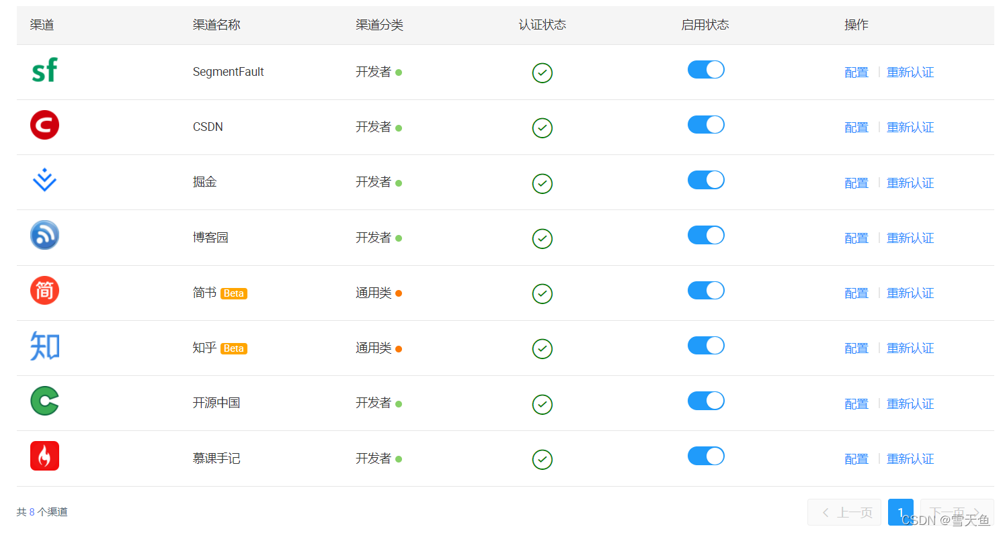Select page 1 in pagination
Image resolution: width=1001 pixels, height=533 pixels.
point(901,512)
